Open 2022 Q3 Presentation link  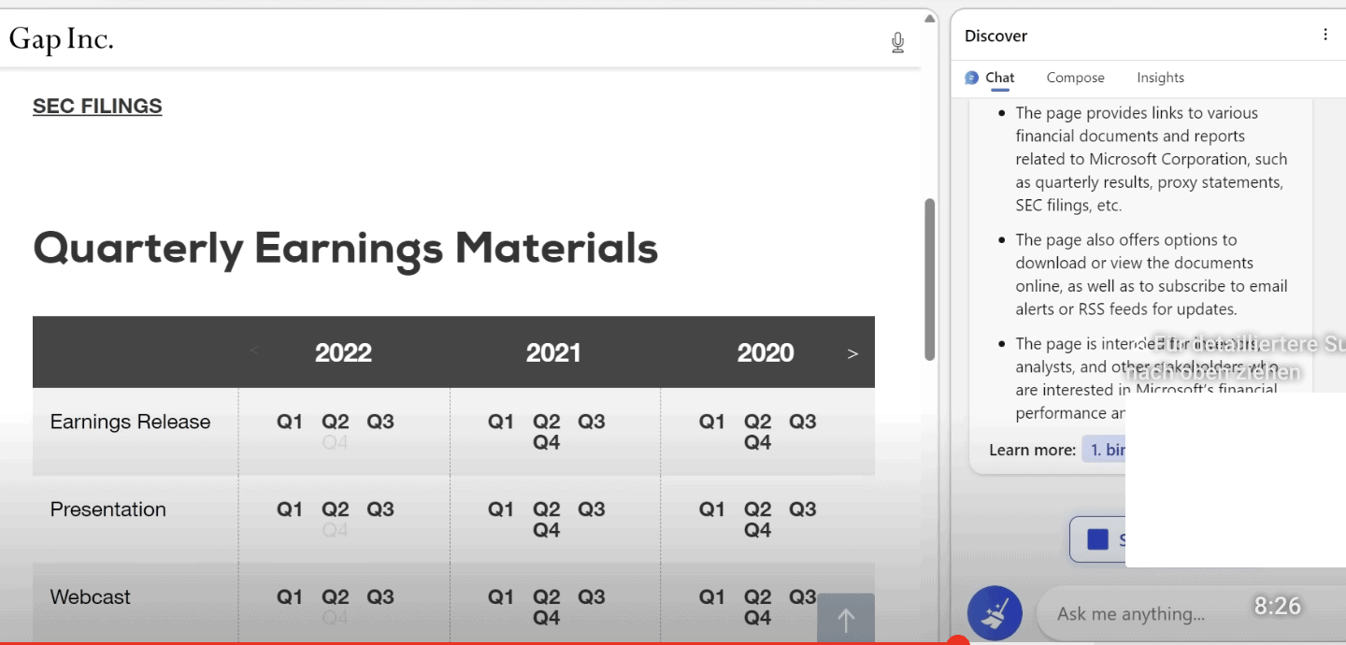tap(380, 509)
